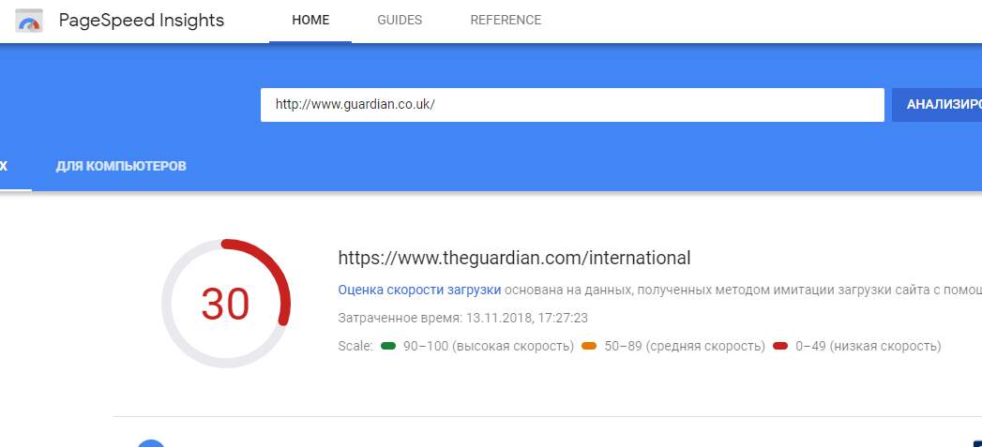
Task: Click the 50–89 (средняя скорость) label
Action: (x=685, y=346)
